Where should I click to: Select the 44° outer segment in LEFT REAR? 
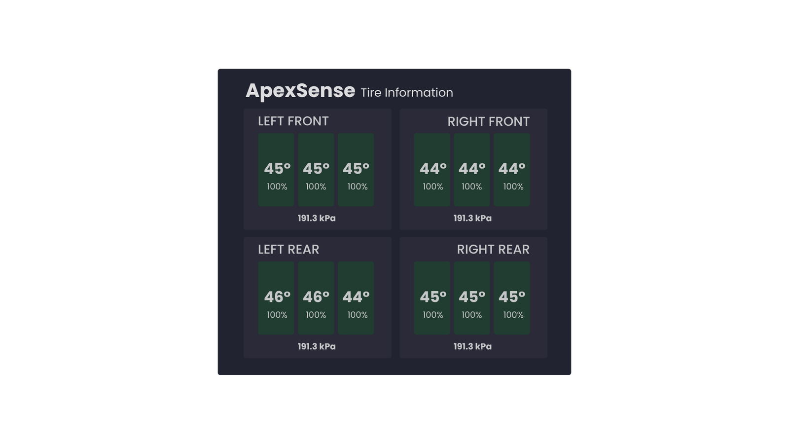tap(356, 297)
